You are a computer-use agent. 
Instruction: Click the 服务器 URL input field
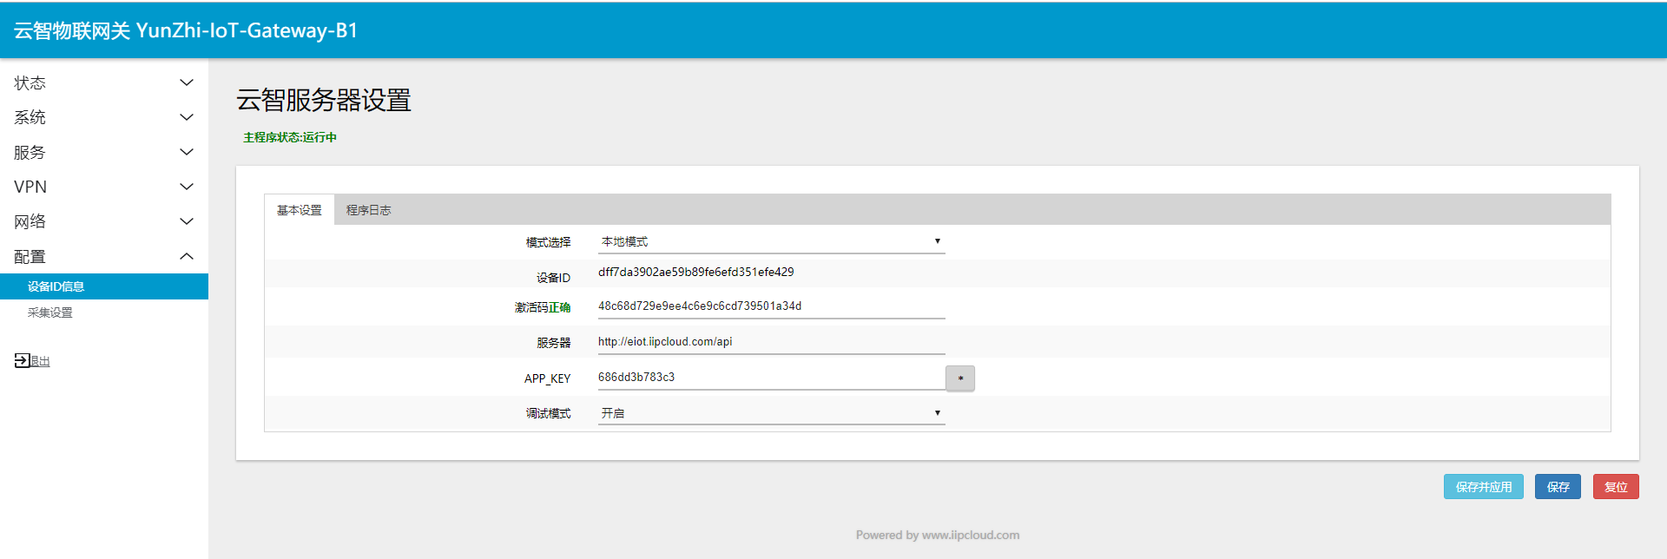pos(771,342)
